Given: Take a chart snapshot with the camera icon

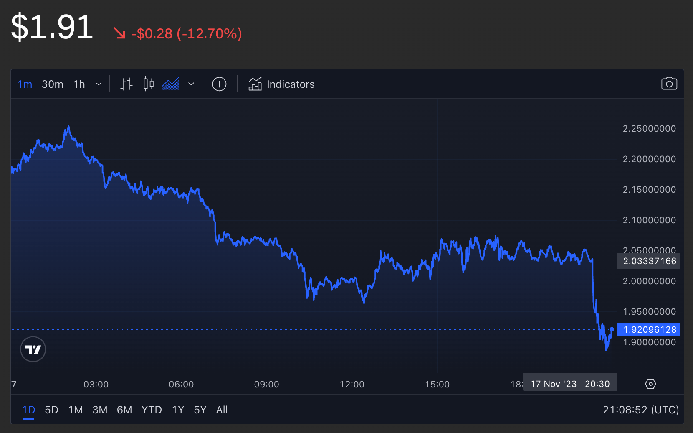Looking at the screenshot, I should click(669, 84).
